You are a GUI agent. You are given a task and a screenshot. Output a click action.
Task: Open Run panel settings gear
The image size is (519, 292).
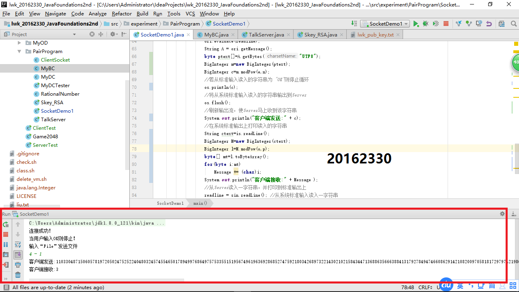(502, 214)
